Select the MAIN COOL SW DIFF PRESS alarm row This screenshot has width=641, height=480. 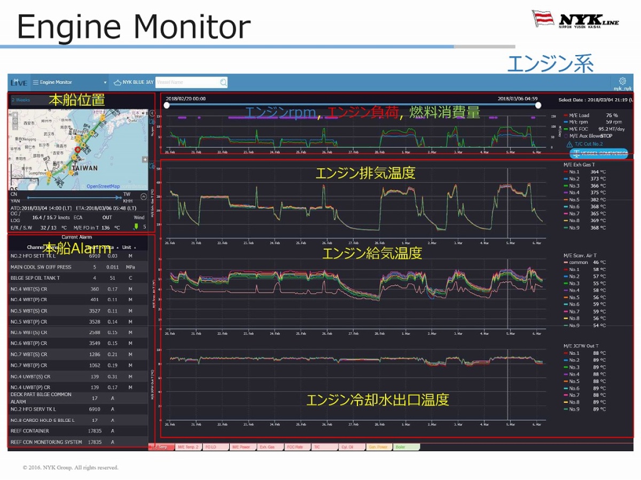79,267
